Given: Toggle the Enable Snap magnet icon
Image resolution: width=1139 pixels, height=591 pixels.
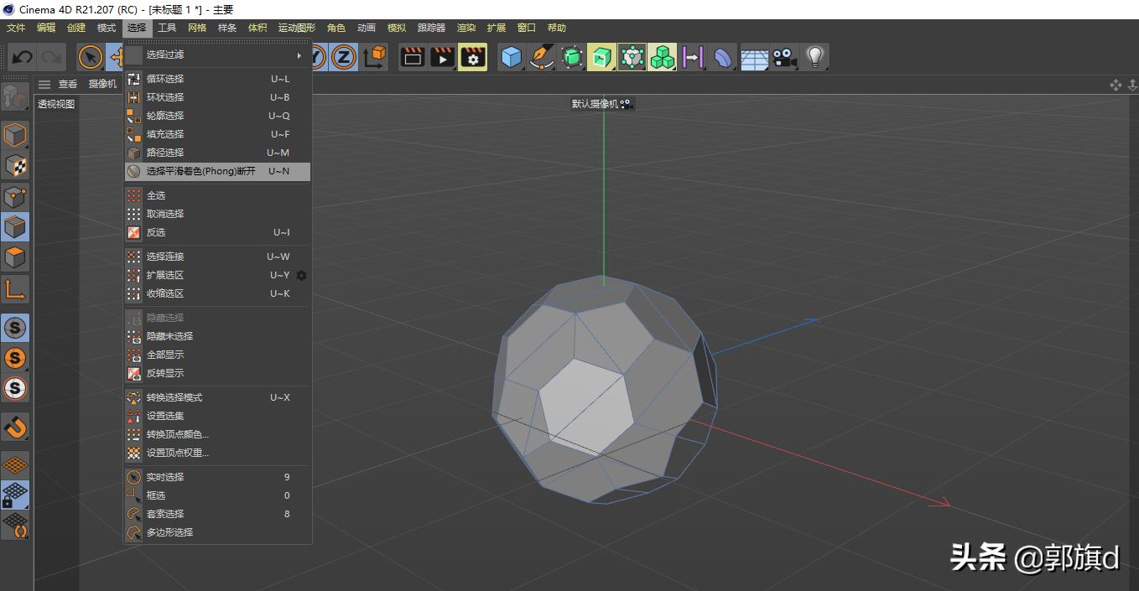Looking at the screenshot, I should point(15,428).
